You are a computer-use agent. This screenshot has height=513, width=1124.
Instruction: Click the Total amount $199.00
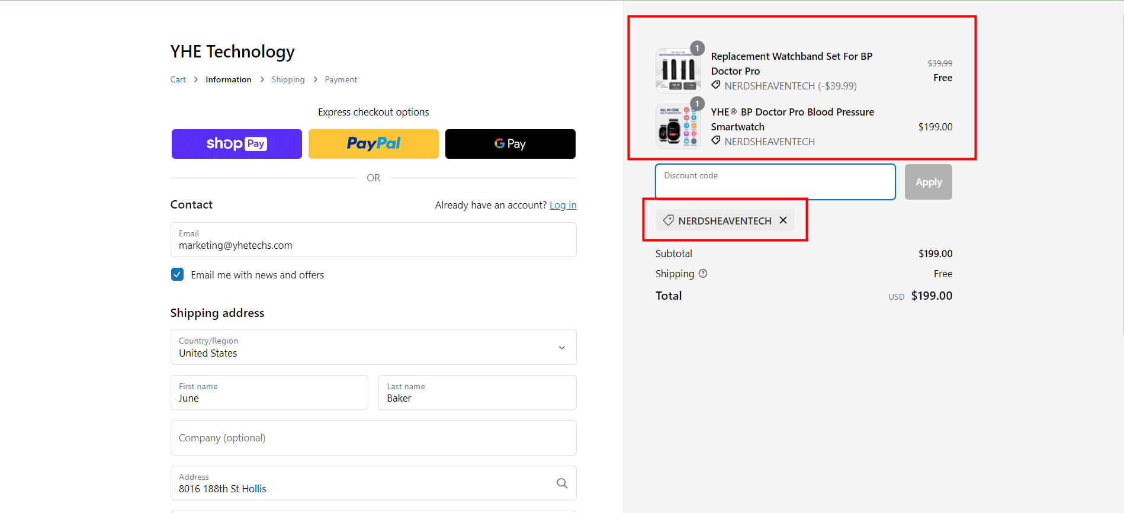[x=932, y=296]
